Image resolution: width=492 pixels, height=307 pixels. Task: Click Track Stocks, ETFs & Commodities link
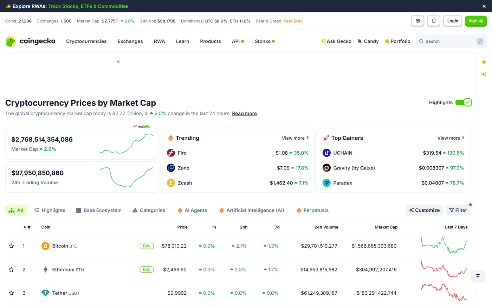(88, 6)
